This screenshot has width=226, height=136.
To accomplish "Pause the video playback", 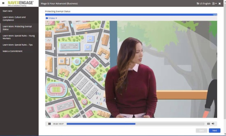I will point(49,124).
